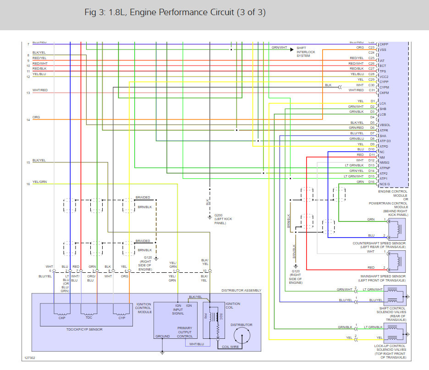This screenshot has width=429, height=370.
Task: Click the 'VCC2' module pin label
Action: (384, 77)
